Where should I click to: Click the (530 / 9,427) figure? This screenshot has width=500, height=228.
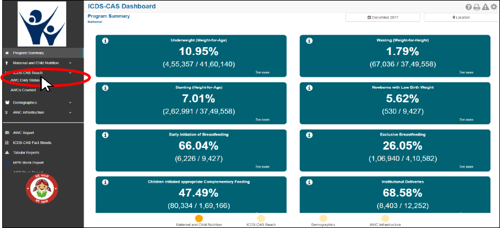402,111
